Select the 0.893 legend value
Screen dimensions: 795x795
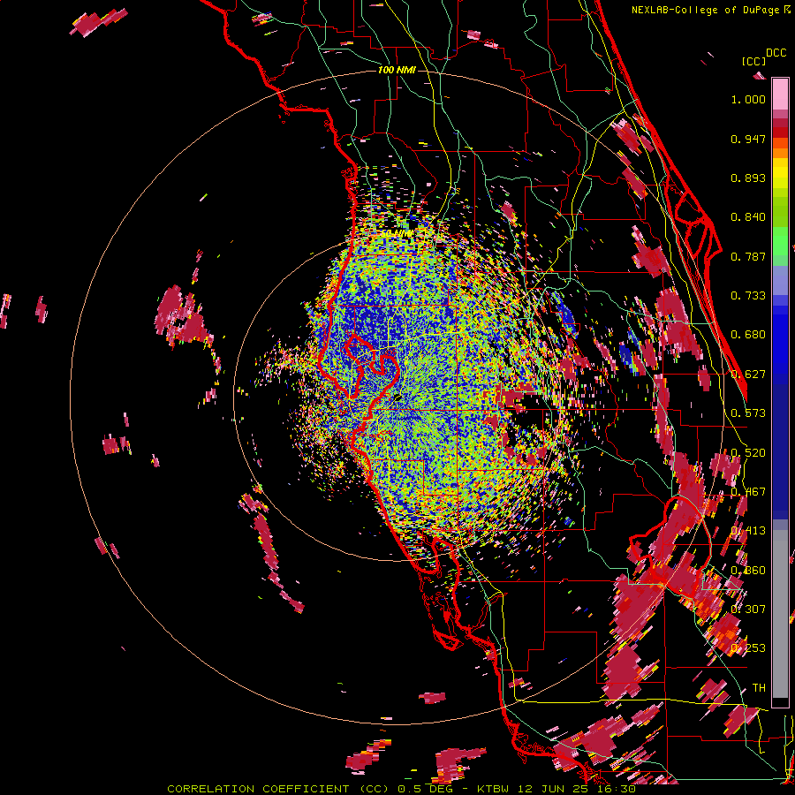pos(748,178)
